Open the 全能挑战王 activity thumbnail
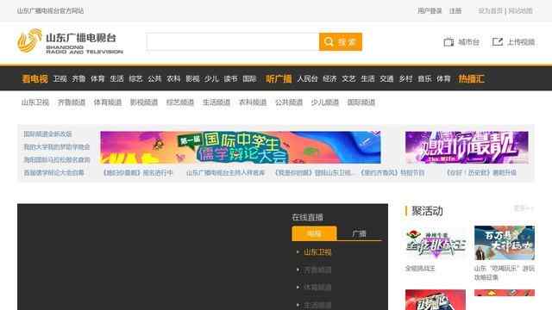Viewport: 552px width, 310px height. (436, 243)
